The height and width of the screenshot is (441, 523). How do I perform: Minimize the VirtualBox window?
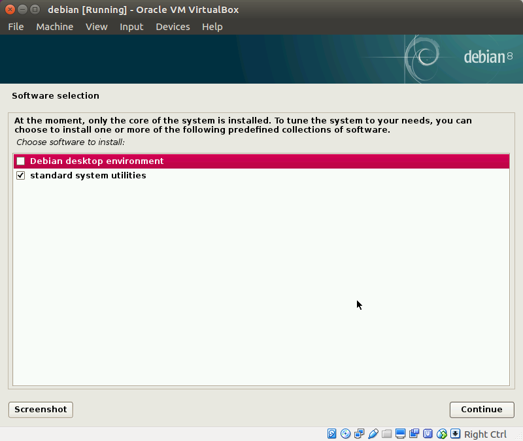click(22, 9)
